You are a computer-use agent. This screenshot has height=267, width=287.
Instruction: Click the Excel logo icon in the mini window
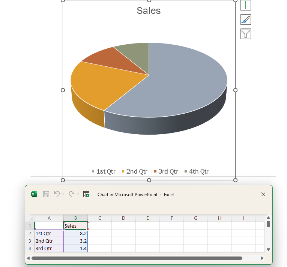pos(34,194)
